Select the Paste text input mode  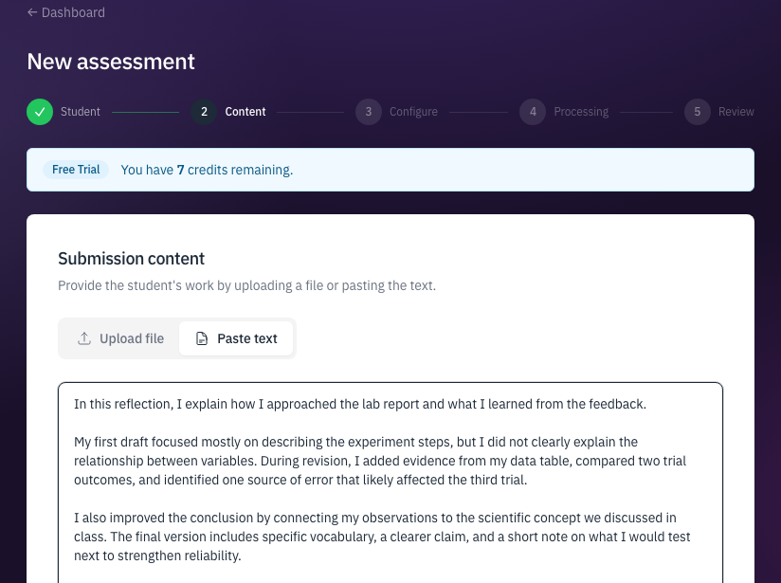pos(236,337)
